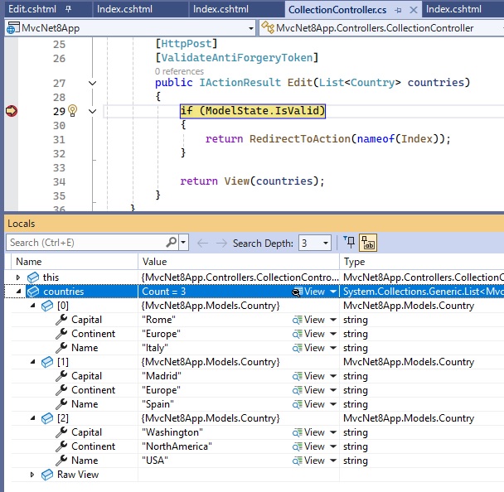Click the "Count = 3" value

click(164, 292)
